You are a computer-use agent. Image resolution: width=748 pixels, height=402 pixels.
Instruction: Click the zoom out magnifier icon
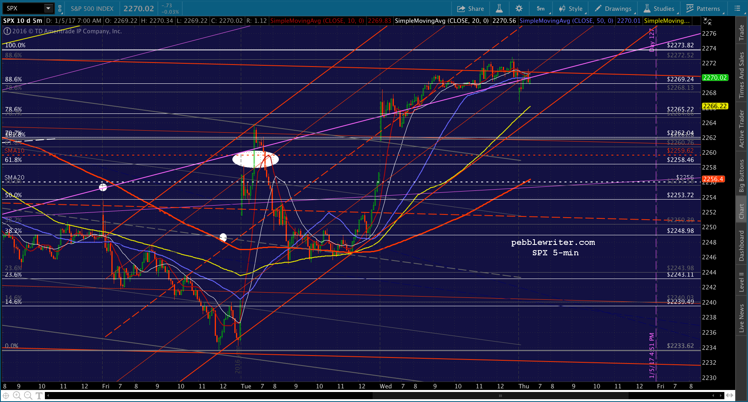(x=28, y=396)
